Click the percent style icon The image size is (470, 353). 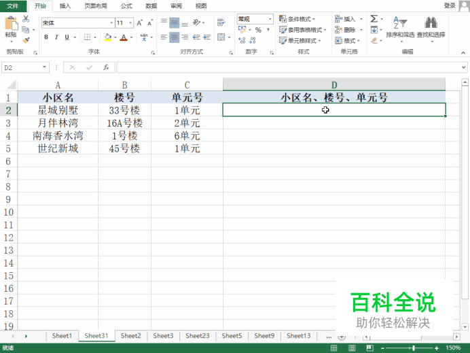point(258,30)
